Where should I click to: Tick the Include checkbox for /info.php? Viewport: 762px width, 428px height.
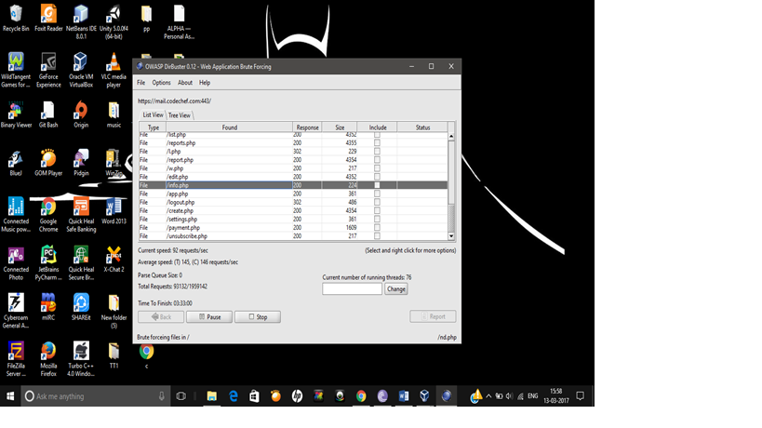click(377, 185)
